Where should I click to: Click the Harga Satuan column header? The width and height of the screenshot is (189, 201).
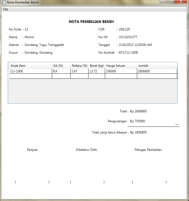[121, 66]
